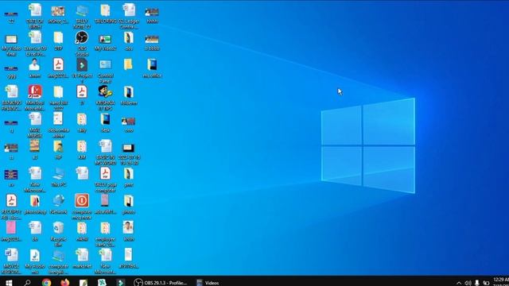
Task: Open the taskbar clock and calendar
Action: tap(501, 282)
